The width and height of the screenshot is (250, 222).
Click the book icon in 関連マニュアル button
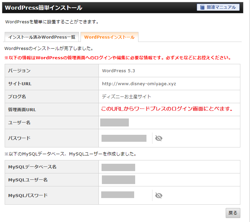click(202, 7)
